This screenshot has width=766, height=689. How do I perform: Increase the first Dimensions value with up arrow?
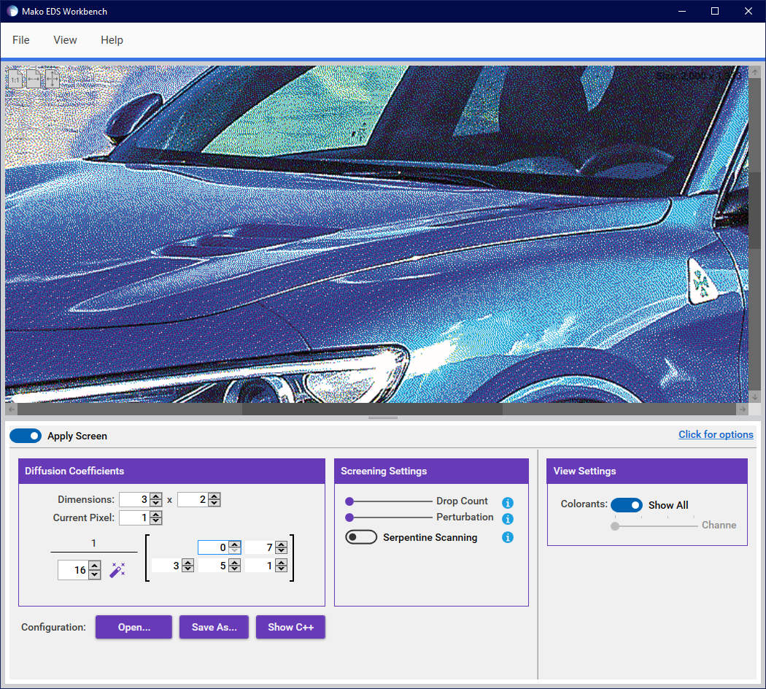coord(155,496)
